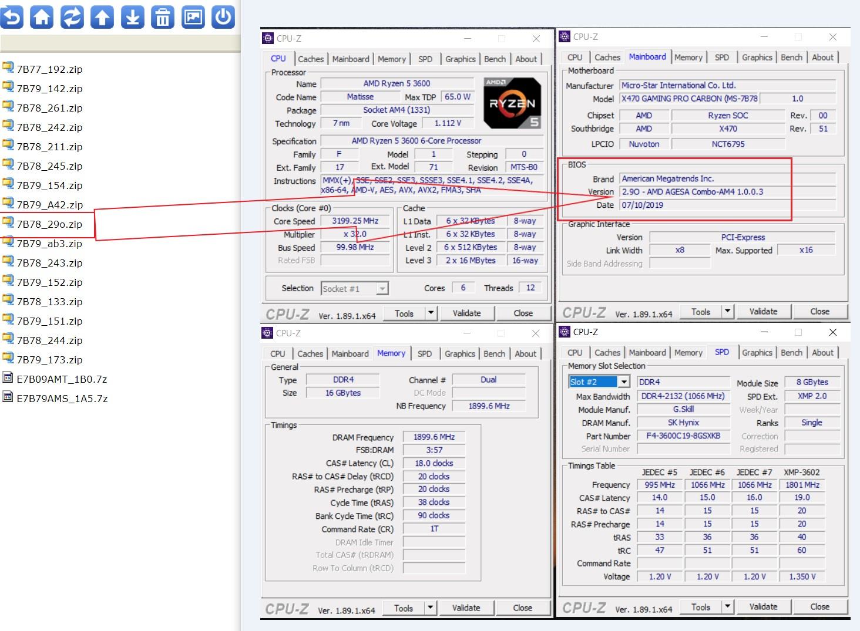This screenshot has height=631, width=860.
Task: Expand the Tools arrow in the SPD window
Action: [727, 606]
